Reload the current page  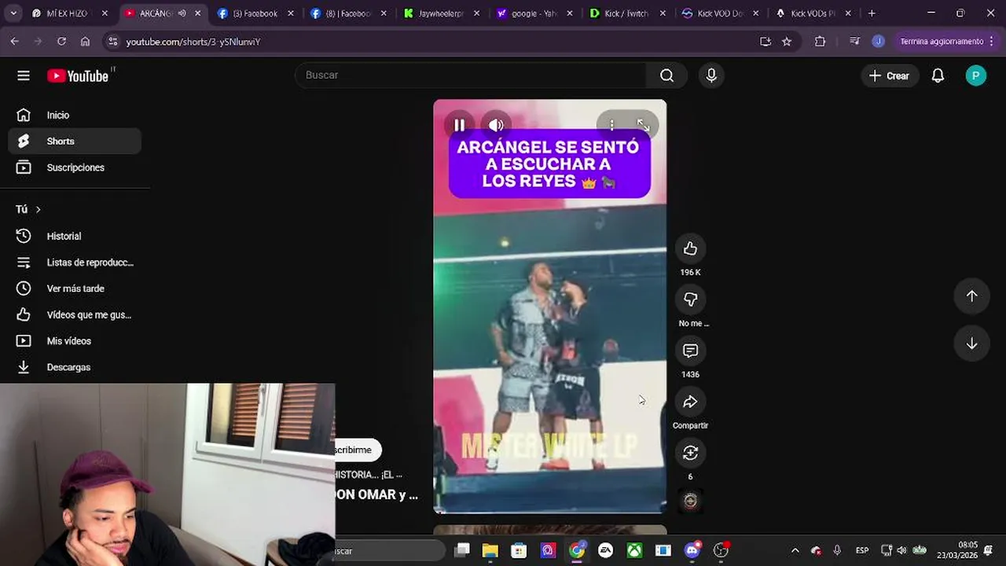(61, 42)
